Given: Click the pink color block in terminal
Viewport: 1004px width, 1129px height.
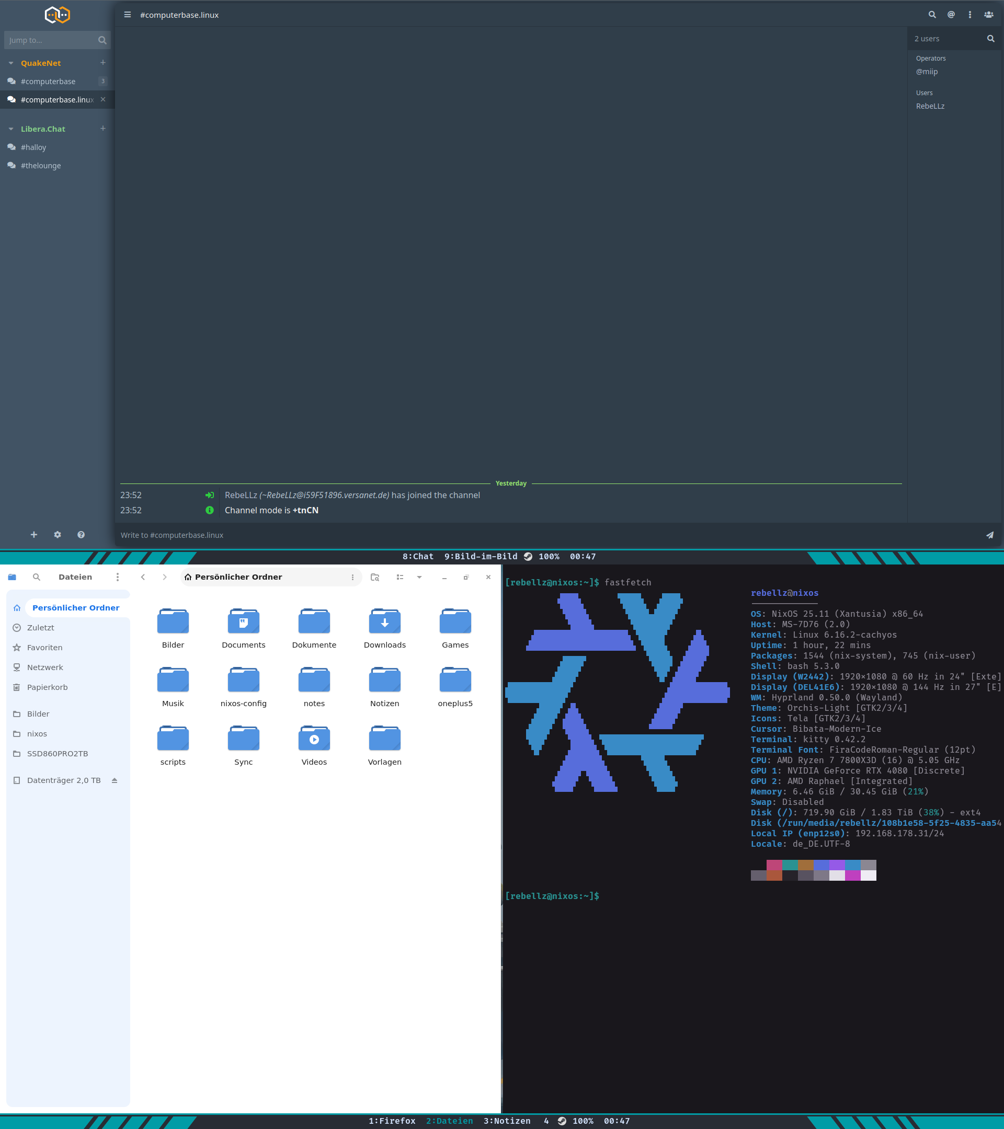Looking at the screenshot, I should (x=773, y=865).
